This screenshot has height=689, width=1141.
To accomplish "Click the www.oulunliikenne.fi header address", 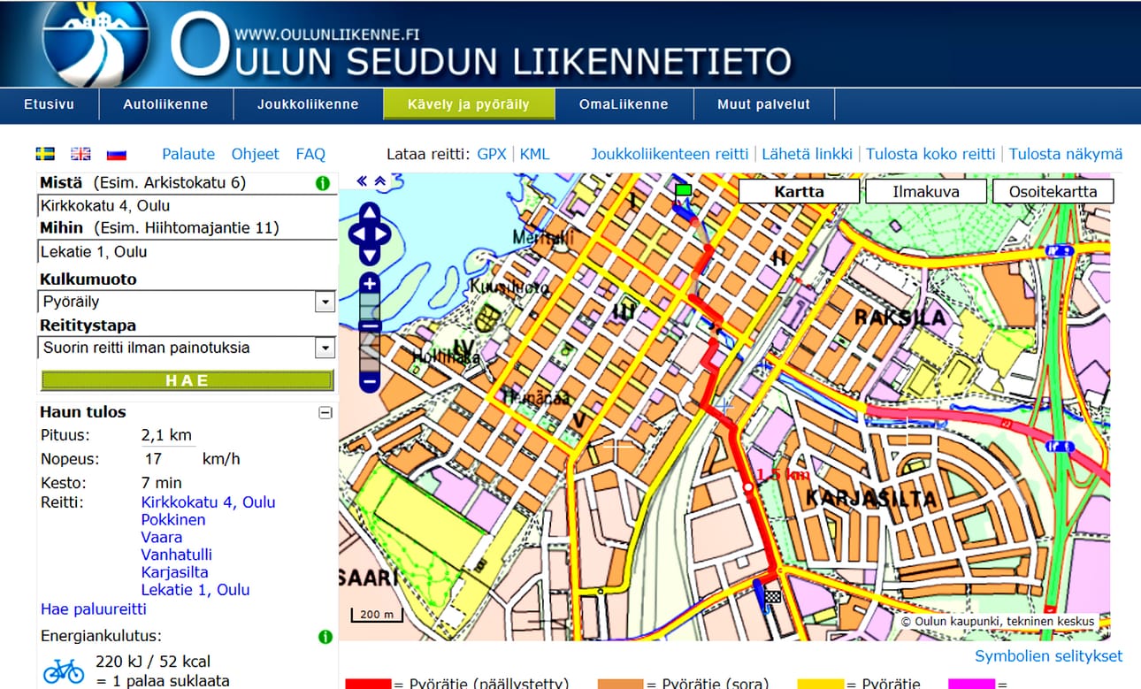I will 326,35.
